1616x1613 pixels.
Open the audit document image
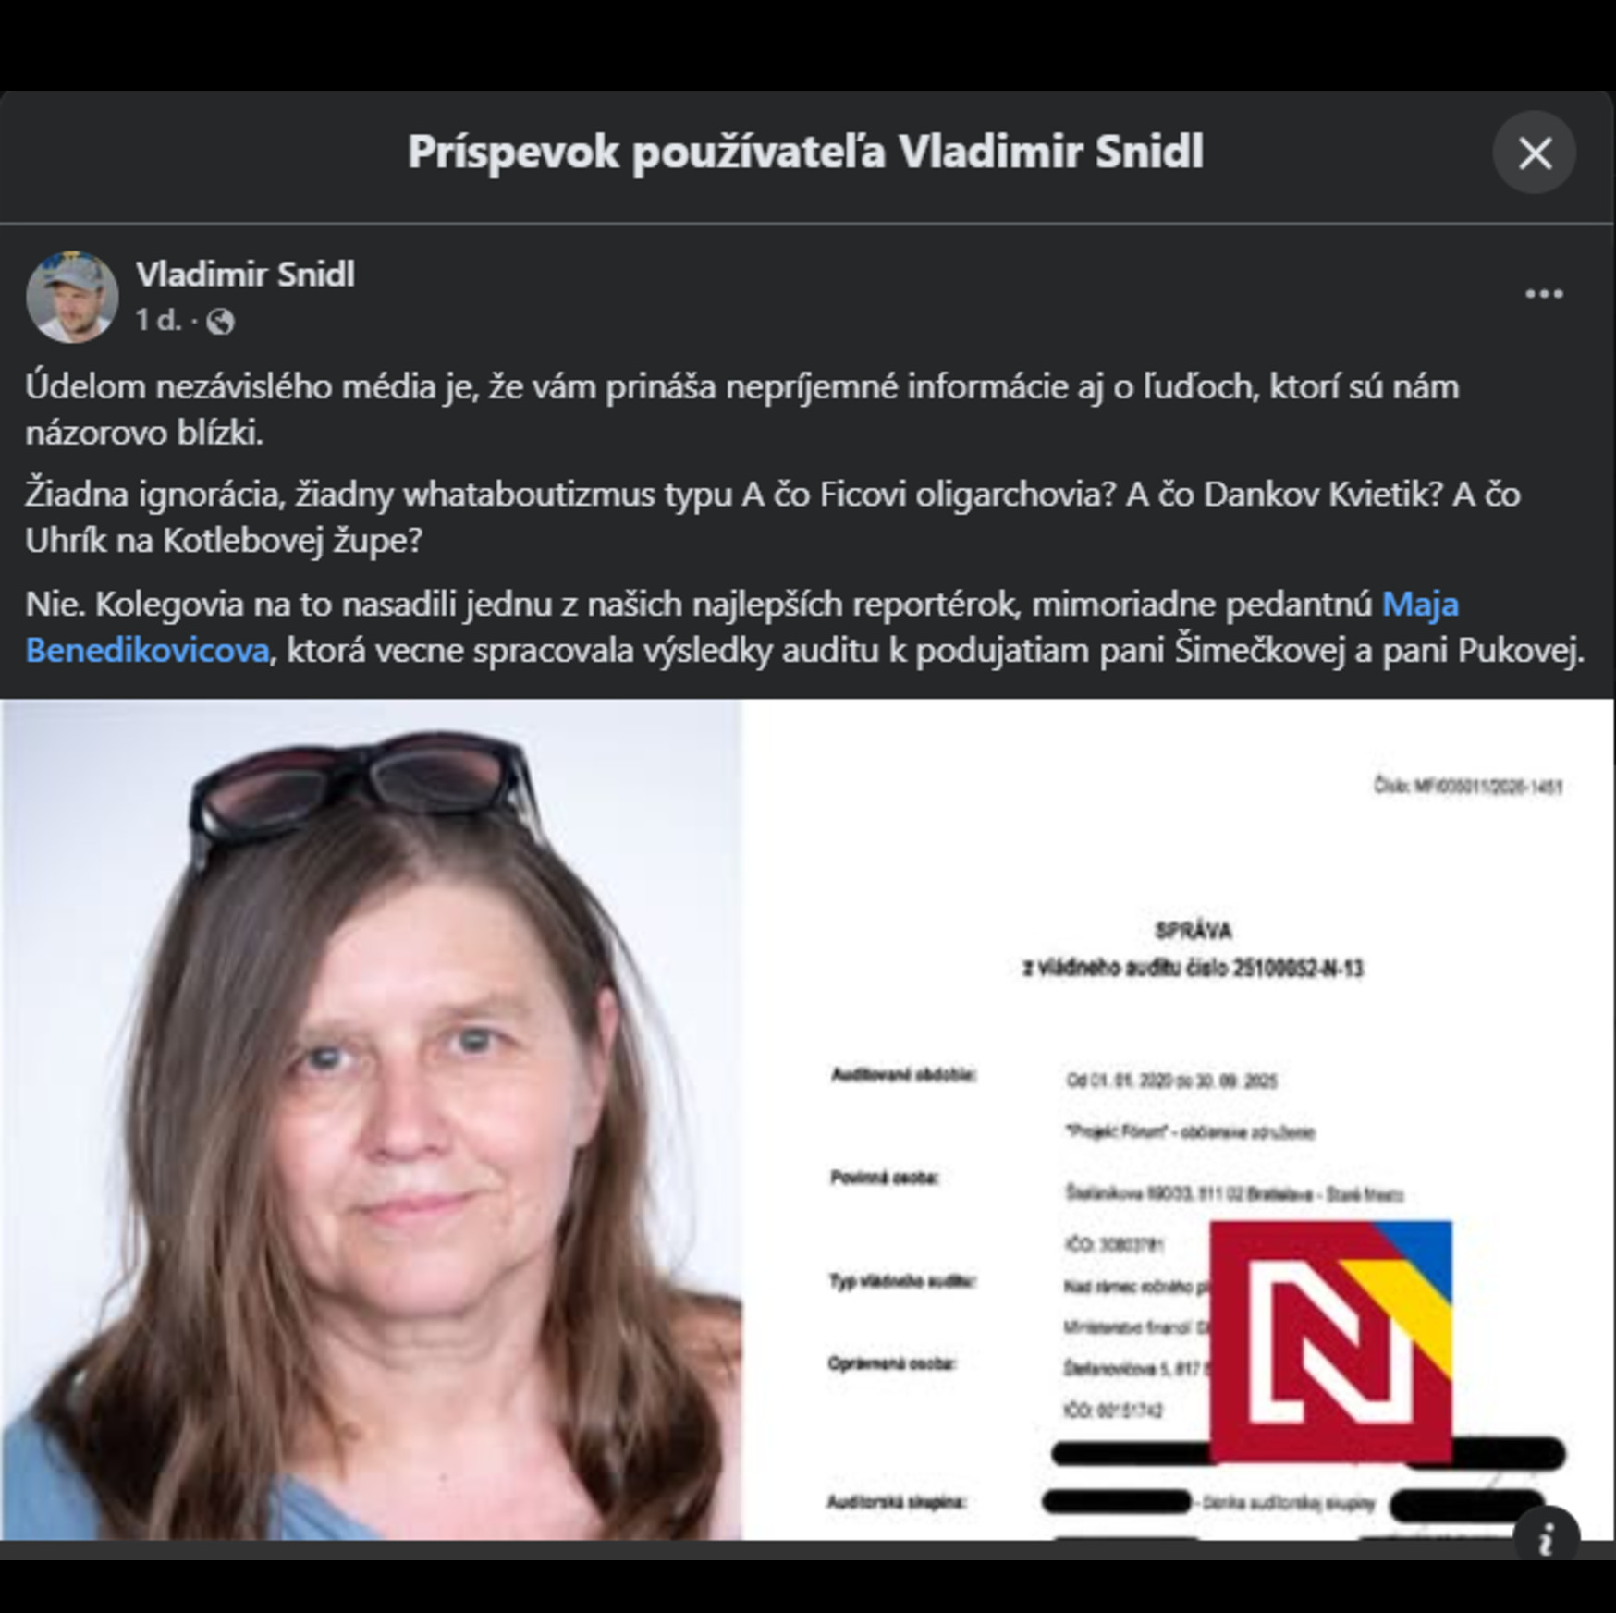point(1179,1119)
